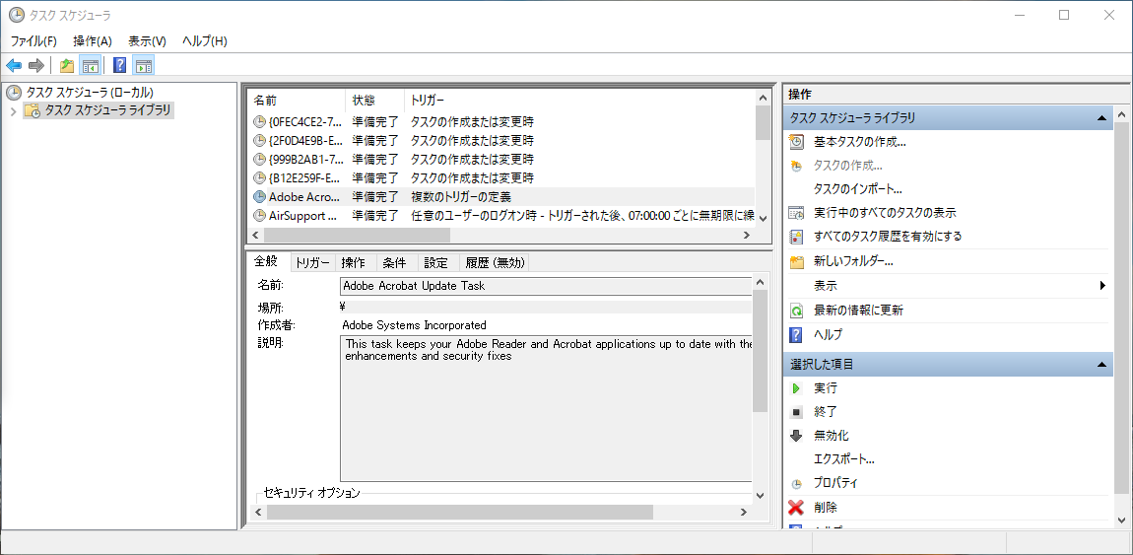Sort tasks by the 名前 column header
This screenshot has width=1133, height=555.
(x=297, y=100)
